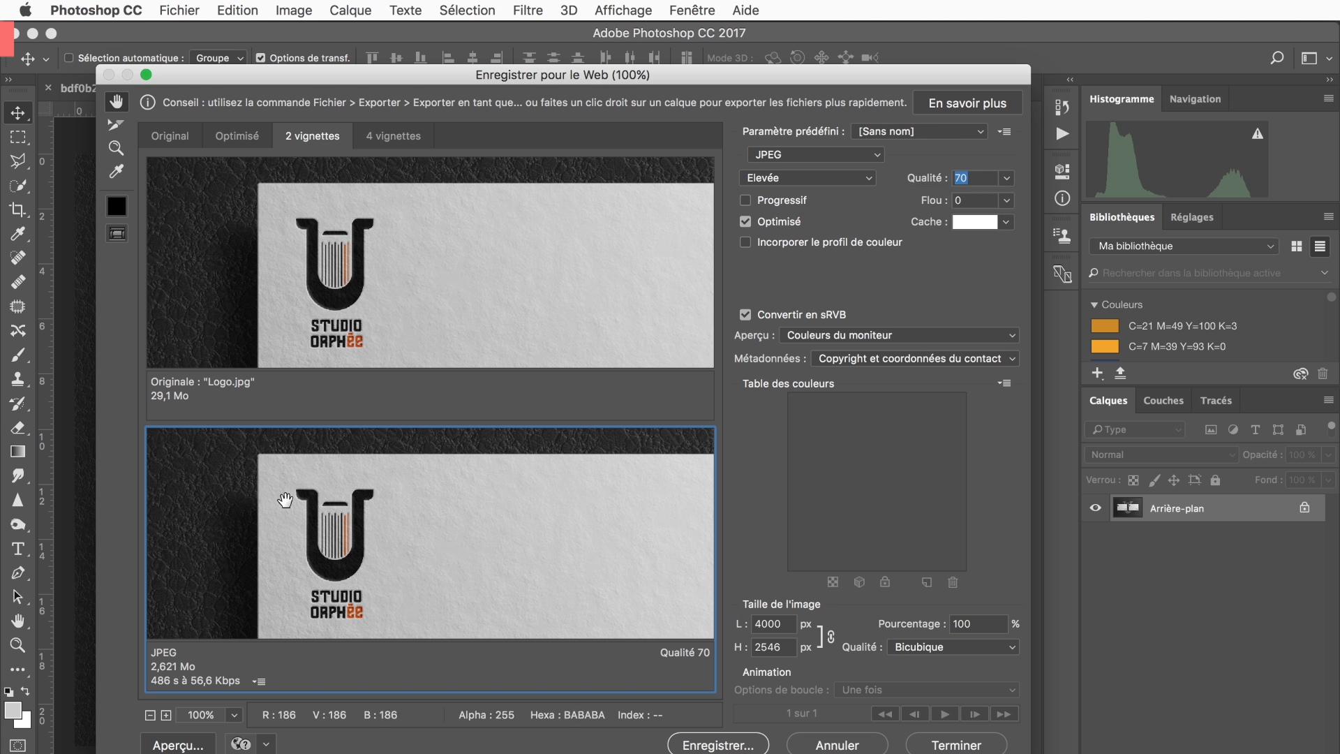1340x754 pixels.
Task: Toggle slices visibility icon below black swatch
Action: 117,234
